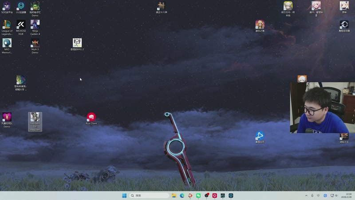355x200 pixels.
Task: Select the blue 暴雪战网 Battle.net shortcut
Action: tap(260, 137)
